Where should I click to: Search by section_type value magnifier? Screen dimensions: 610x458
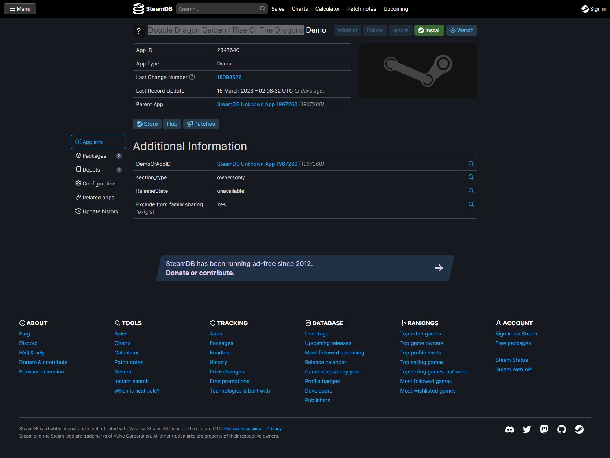tap(471, 177)
